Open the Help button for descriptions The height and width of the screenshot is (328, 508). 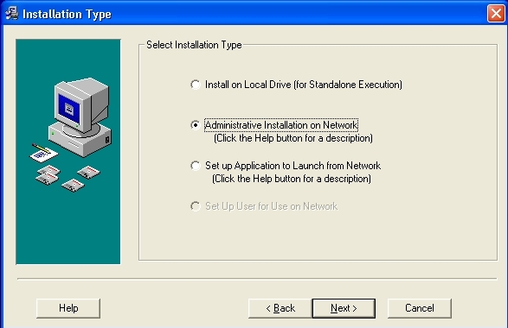pos(68,308)
